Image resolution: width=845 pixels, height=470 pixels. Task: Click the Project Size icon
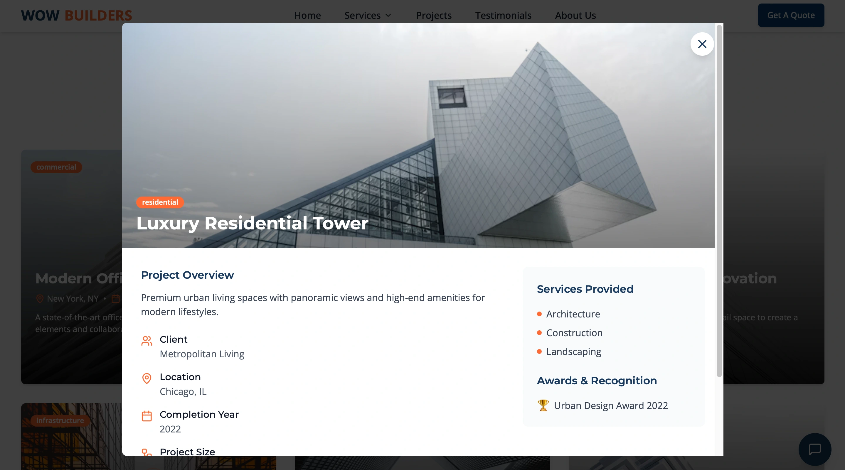(x=147, y=452)
